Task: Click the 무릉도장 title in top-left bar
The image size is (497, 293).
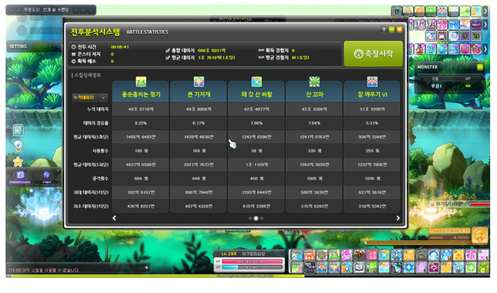Action: click(32, 10)
